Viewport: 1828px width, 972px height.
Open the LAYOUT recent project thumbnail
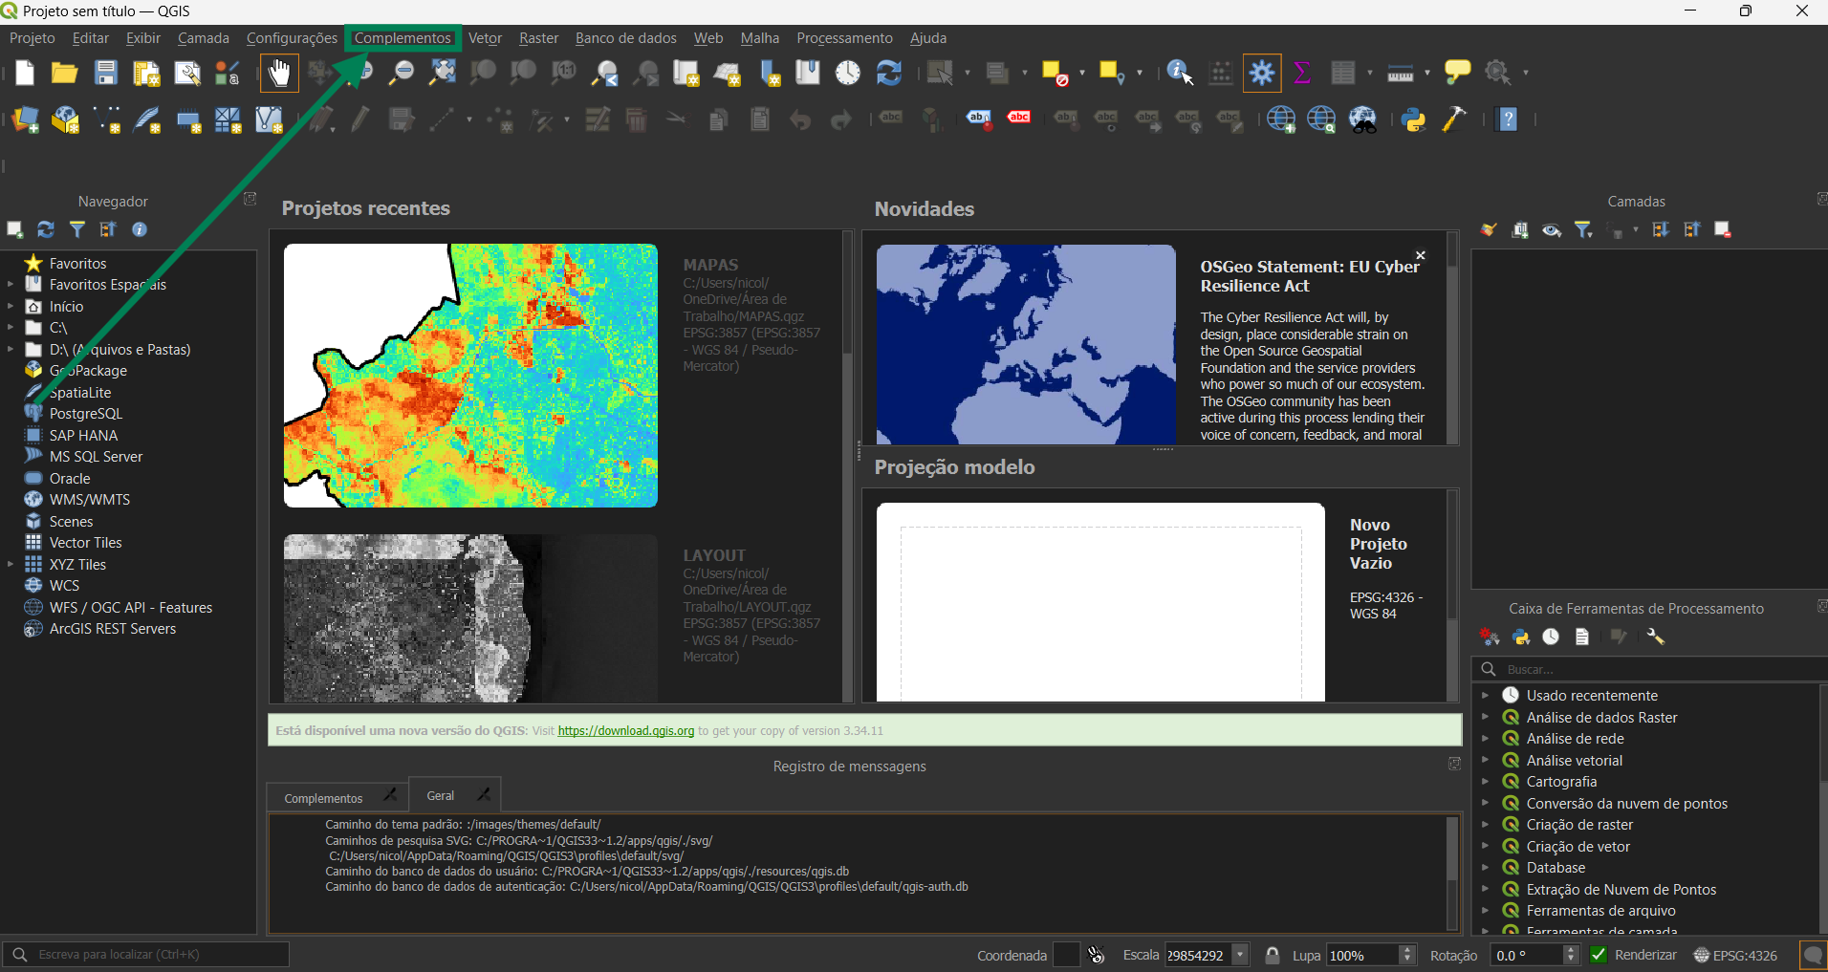pos(470,618)
